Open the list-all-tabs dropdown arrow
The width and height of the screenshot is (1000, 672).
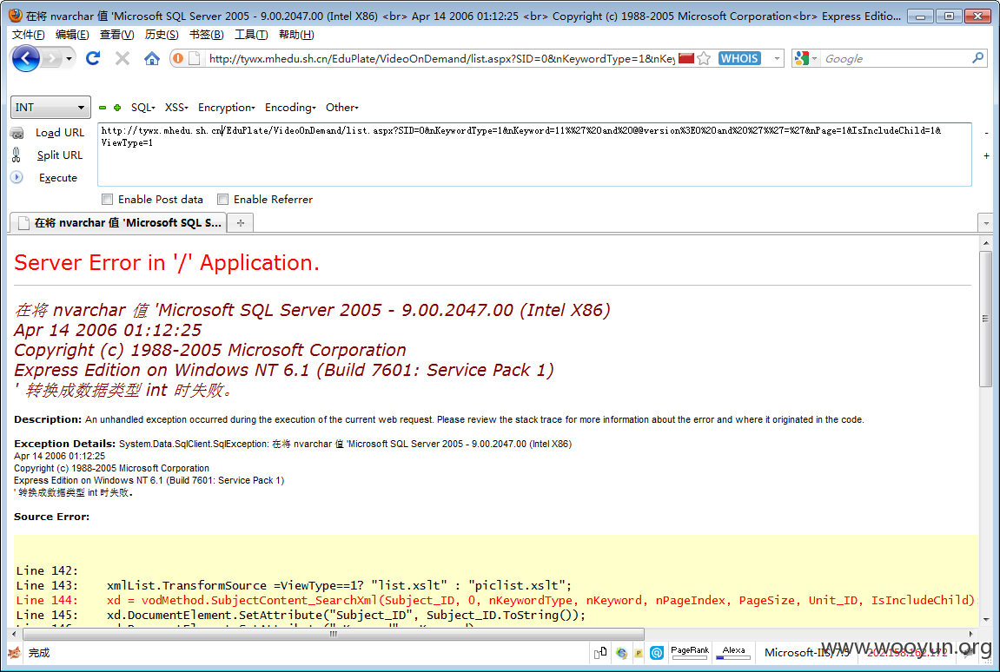tap(986, 223)
